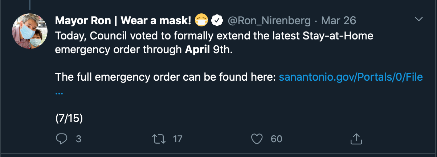
Task: Click the (7/15) thread marker text
Action: click(x=69, y=118)
